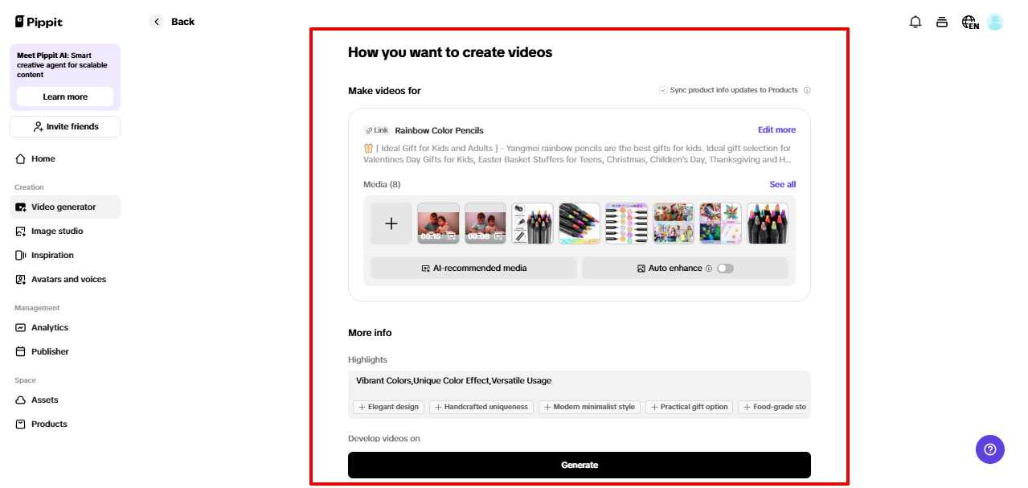Viewport: 1028px width, 488px height.
Task: See all media for Rainbow Color Pencils
Action: pyautogui.click(x=781, y=184)
